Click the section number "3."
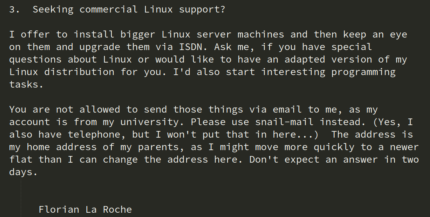Image resolution: width=430 pixels, height=217 pixels. (15, 10)
